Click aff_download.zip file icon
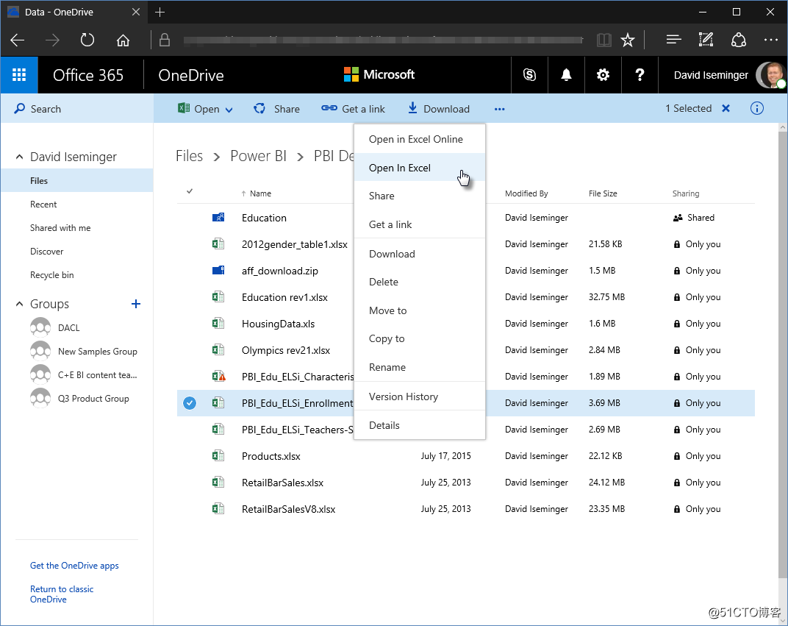788x626 pixels. tap(218, 271)
